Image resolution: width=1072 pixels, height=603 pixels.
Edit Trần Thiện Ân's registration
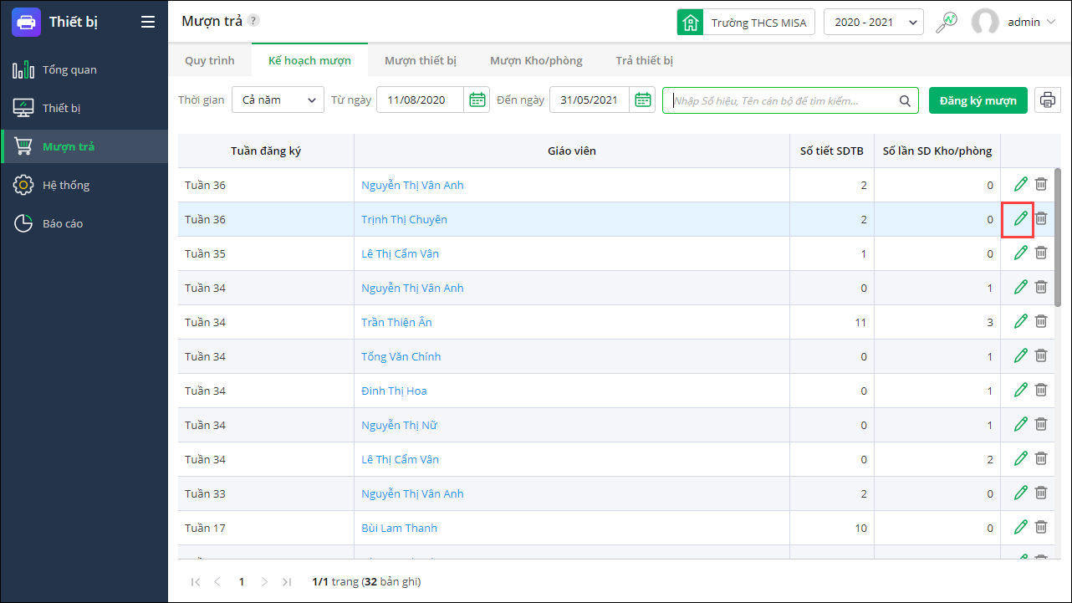[x=1020, y=322]
